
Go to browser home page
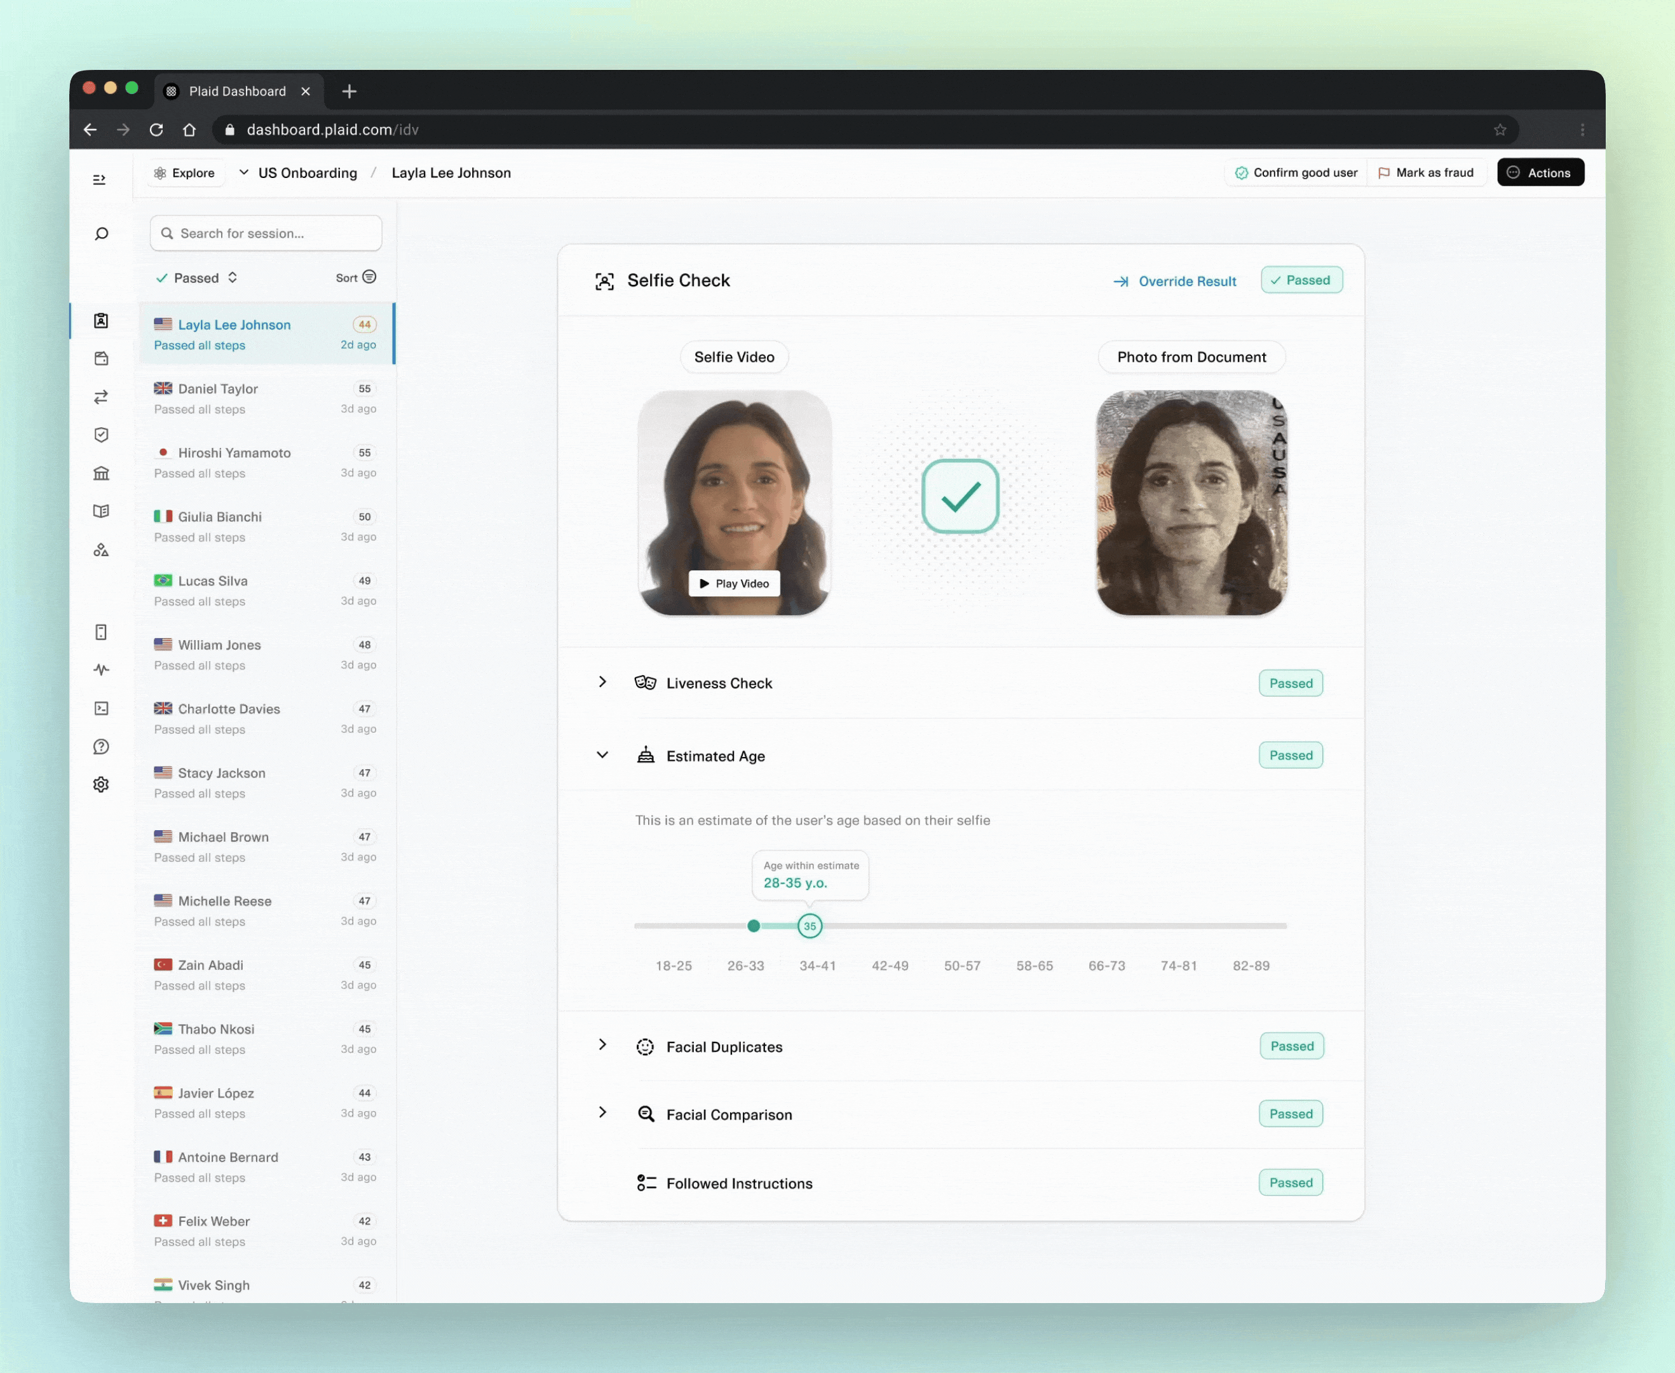190,130
